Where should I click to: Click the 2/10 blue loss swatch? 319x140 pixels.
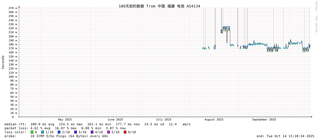(x=59, y=132)
